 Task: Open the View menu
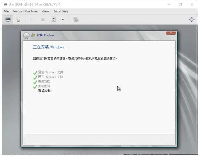46,11
